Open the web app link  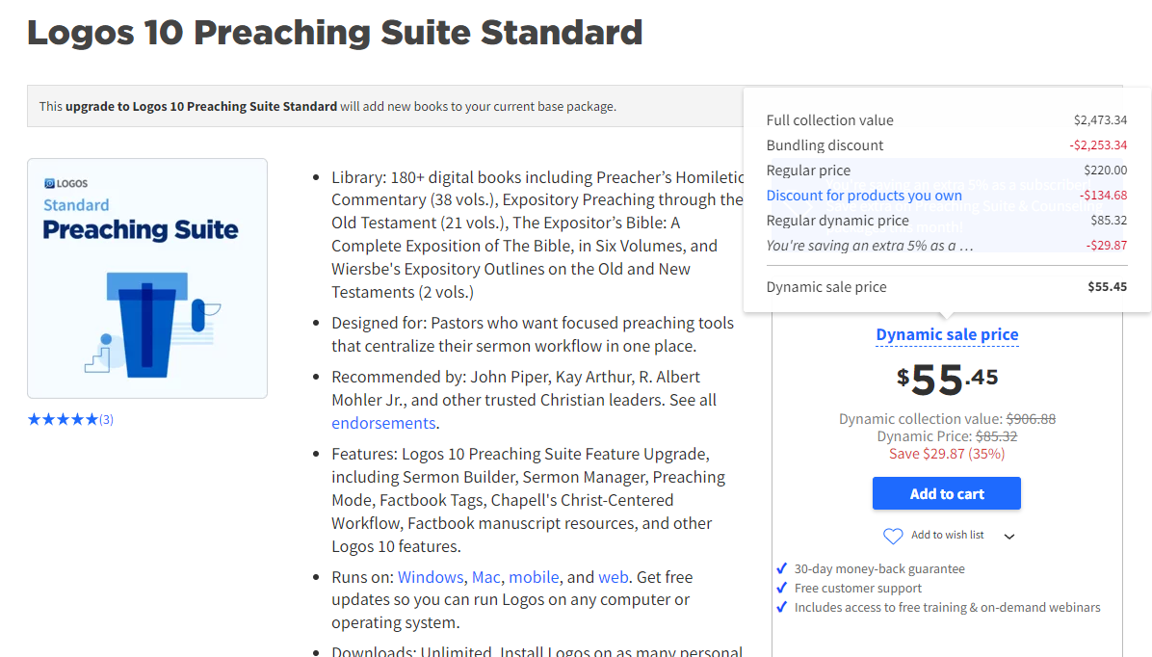coord(613,577)
